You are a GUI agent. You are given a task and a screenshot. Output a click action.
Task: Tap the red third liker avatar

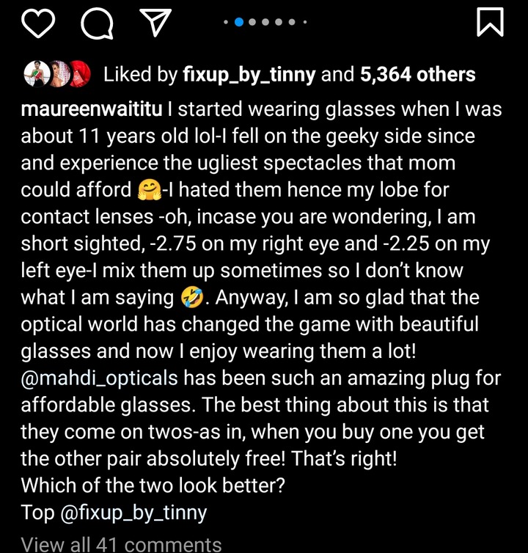[x=81, y=74]
